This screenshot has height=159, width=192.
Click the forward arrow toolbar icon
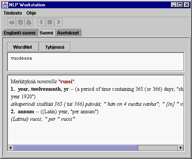point(58,22)
